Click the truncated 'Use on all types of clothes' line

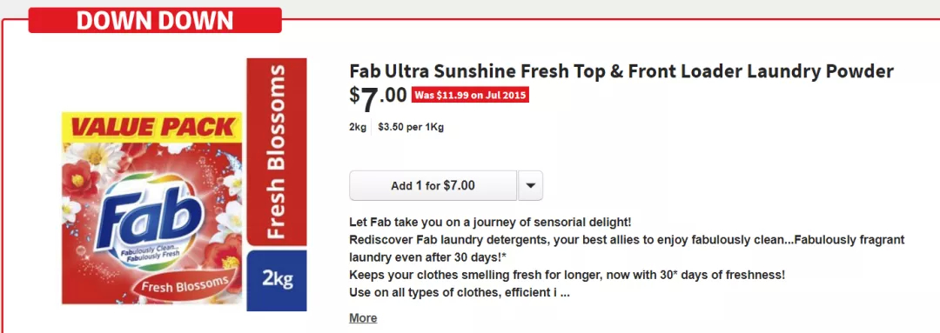click(460, 293)
